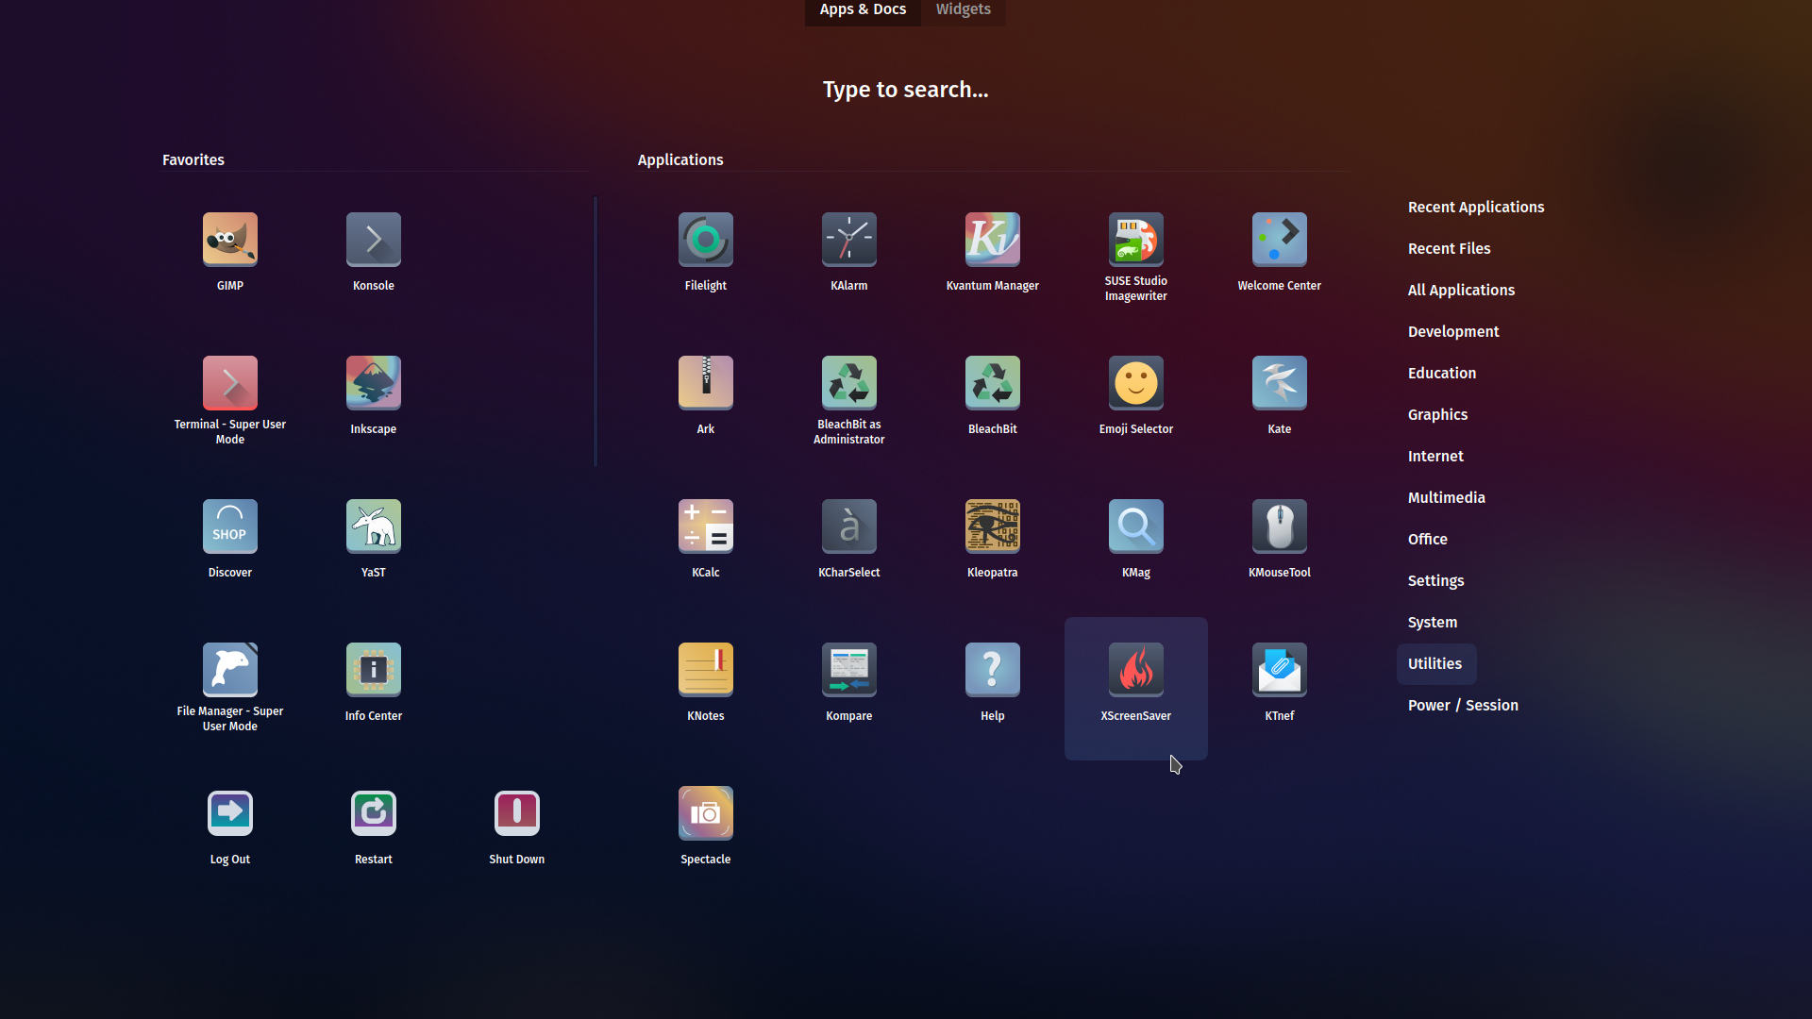This screenshot has width=1812, height=1019.
Task: Switch to the Apps & Docs tab
Action: [x=863, y=10]
